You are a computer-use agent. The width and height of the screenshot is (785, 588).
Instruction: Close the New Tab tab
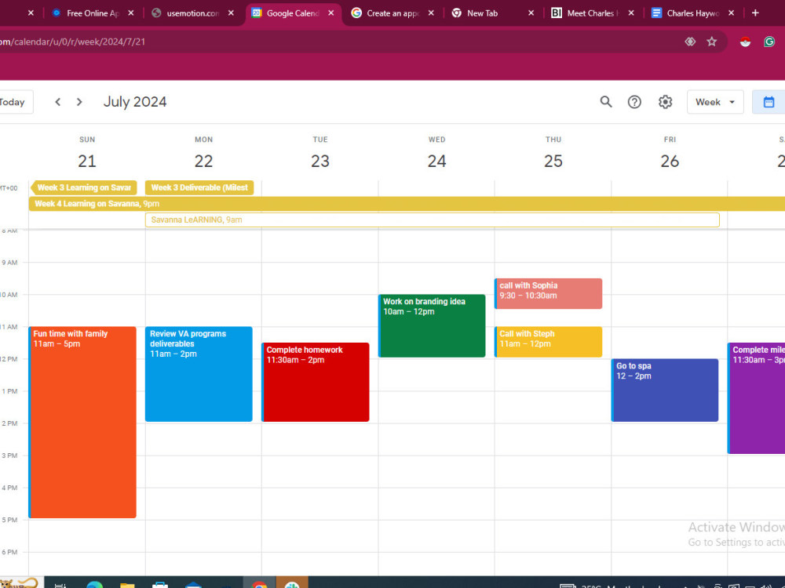point(531,13)
